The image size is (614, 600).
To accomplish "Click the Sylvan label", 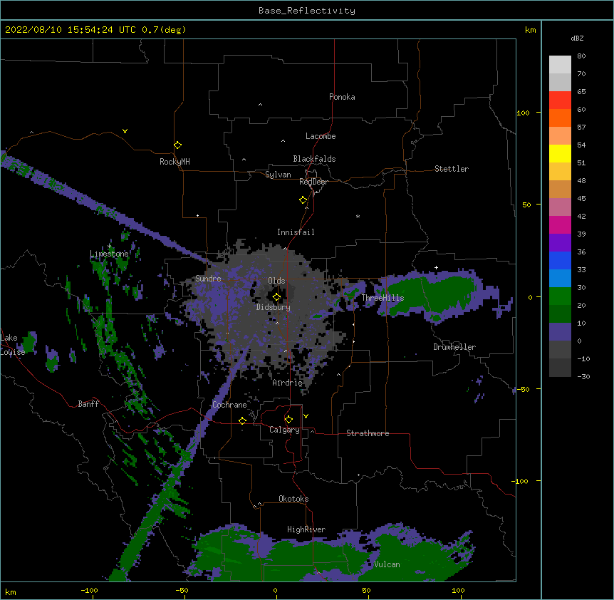I will point(278,175).
